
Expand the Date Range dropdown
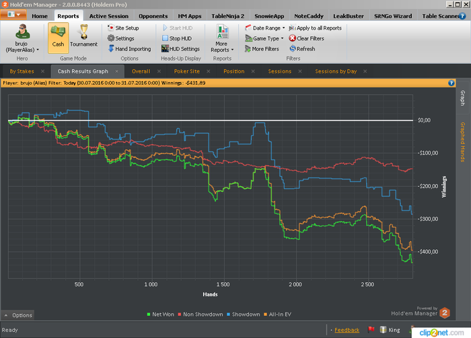point(268,28)
